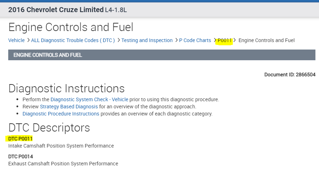Open the P Code Charts breadcrumb
This screenshot has width=319, height=175.
195,40
